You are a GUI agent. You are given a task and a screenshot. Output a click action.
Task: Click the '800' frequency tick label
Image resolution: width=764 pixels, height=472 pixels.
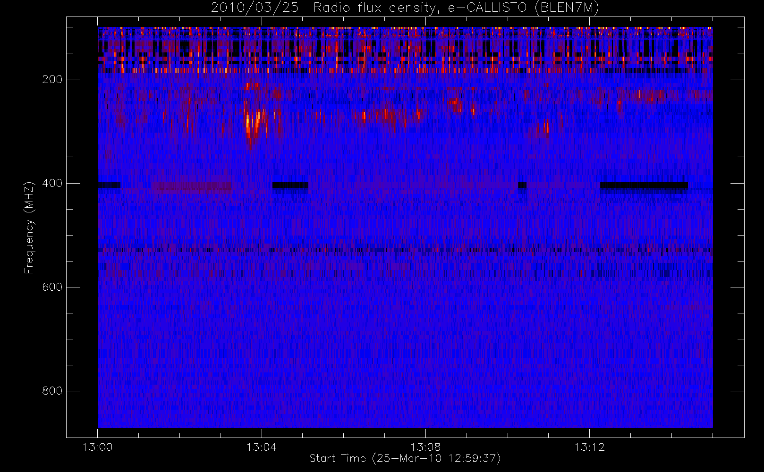pyautogui.click(x=52, y=391)
